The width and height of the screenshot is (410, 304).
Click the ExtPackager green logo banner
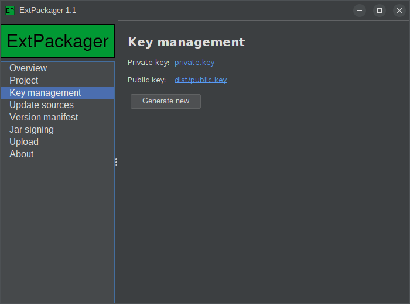[x=58, y=41]
